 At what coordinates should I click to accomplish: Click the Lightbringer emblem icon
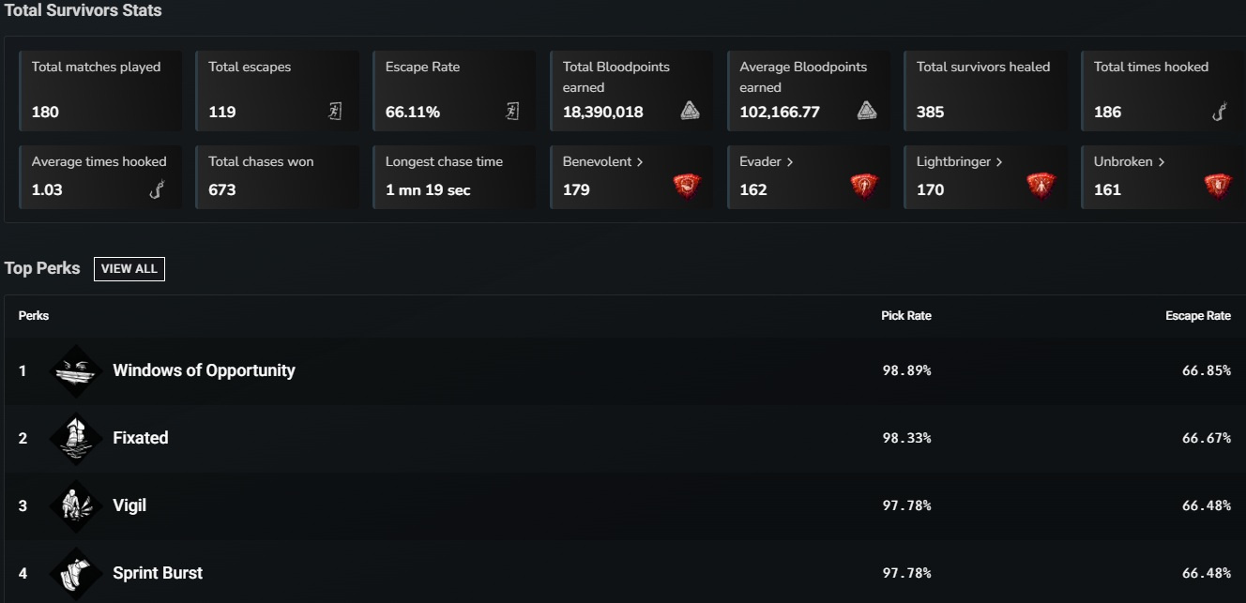[1041, 185]
